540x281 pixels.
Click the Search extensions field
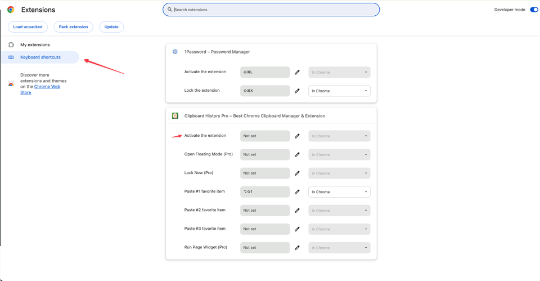pyautogui.click(x=271, y=10)
